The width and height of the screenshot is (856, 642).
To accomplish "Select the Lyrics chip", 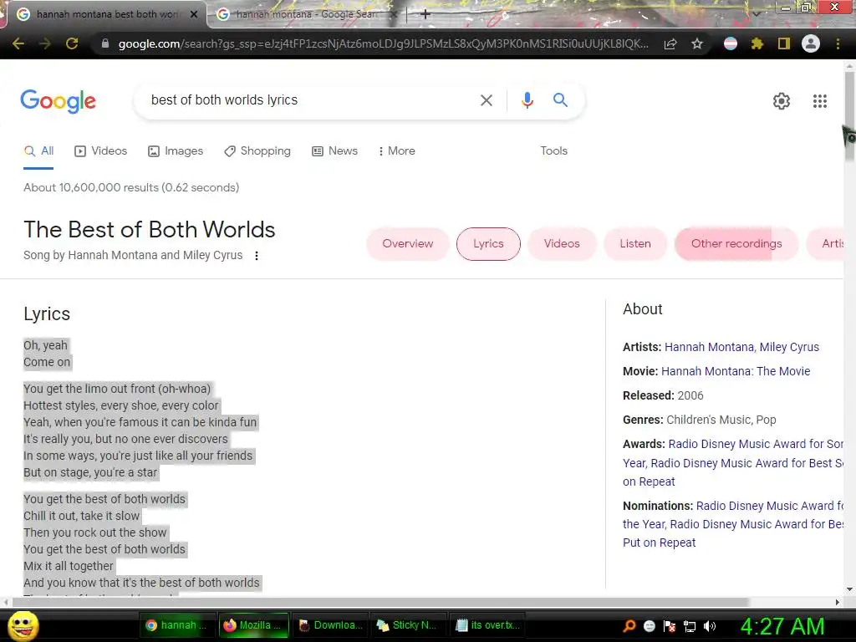I will 488,244.
